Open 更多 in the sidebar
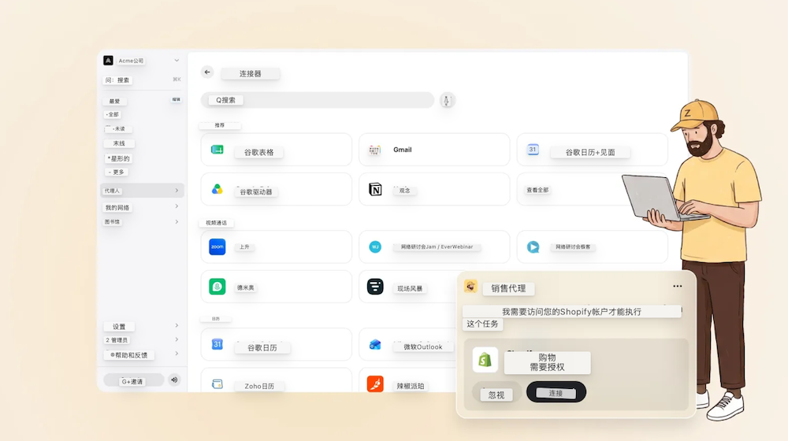The height and width of the screenshot is (441, 788). (117, 172)
